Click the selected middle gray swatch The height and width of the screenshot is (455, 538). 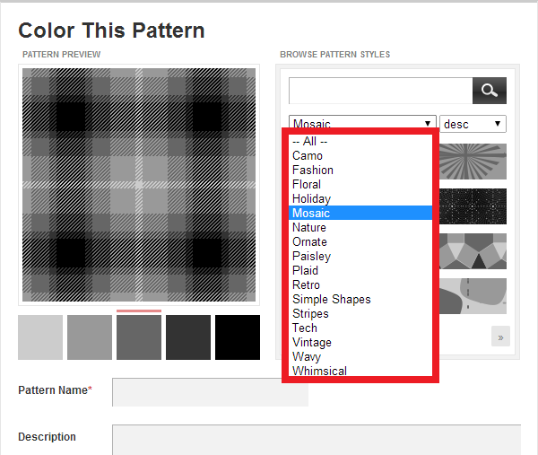point(139,337)
